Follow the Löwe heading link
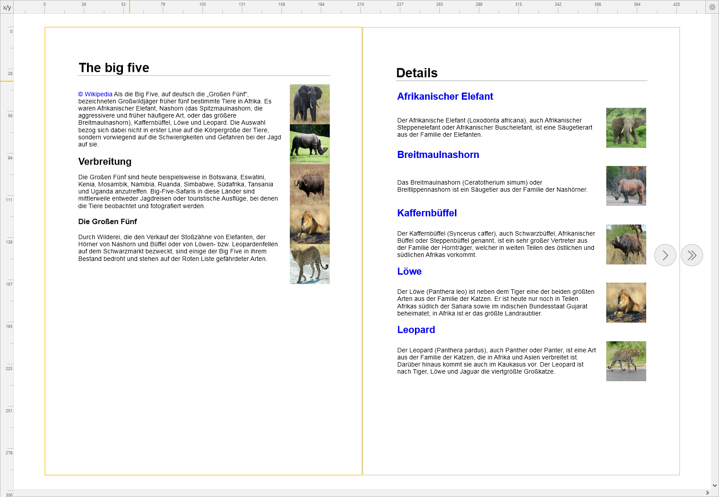 click(409, 271)
